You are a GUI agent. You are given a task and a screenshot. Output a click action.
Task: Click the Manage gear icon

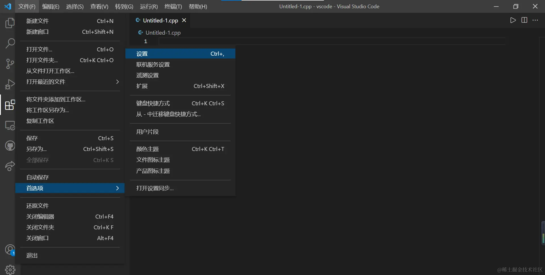click(x=10, y=270)
